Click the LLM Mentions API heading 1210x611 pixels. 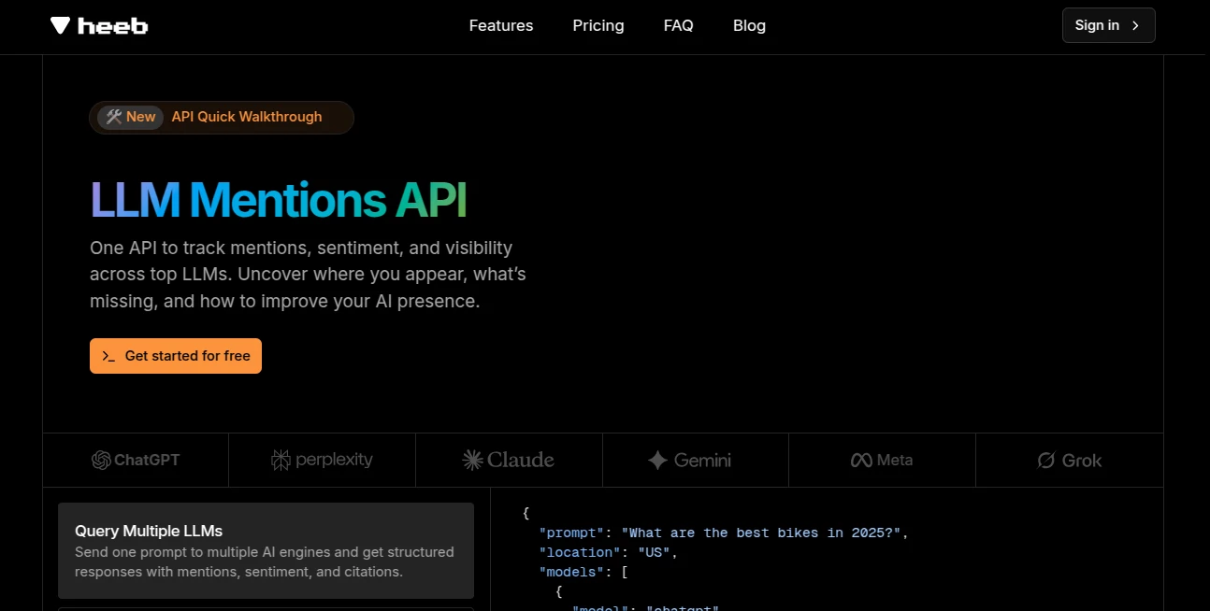click(279, 199)
